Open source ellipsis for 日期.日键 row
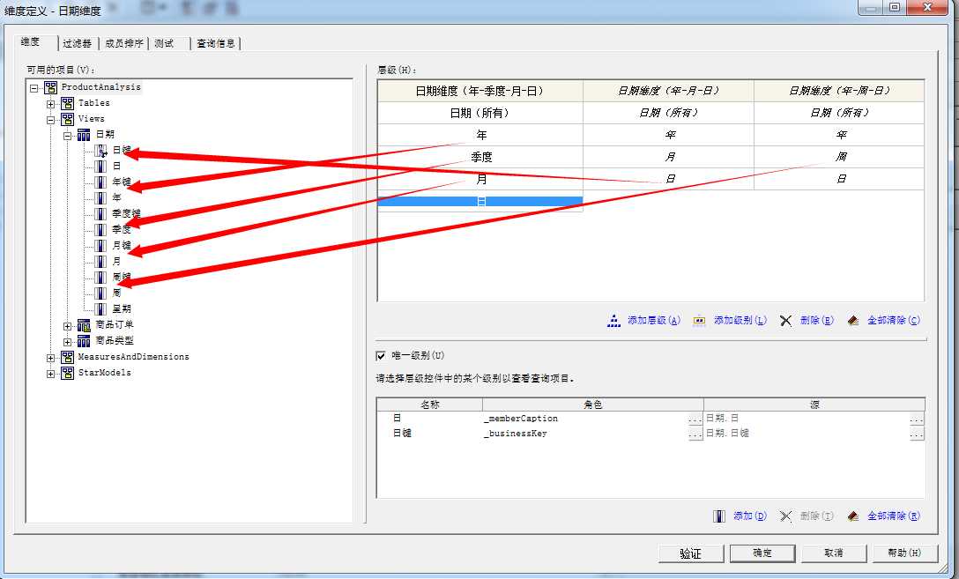959x579 pixels. click(x=916, y=434)
